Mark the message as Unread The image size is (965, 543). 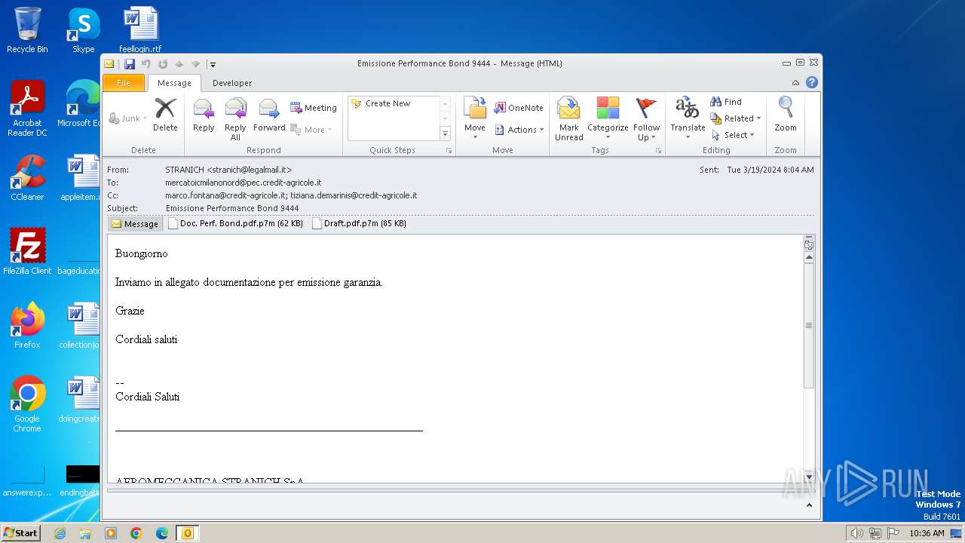(x=569, y=119)
